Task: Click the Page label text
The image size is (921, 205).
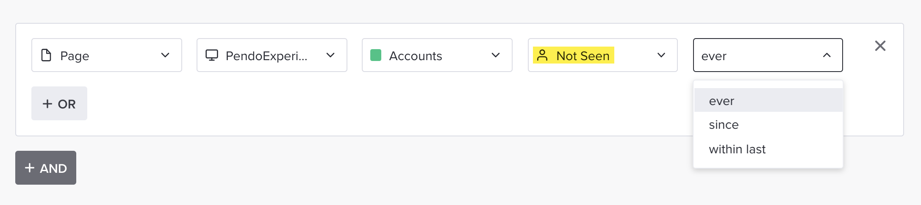Action: pyautogui.click(x=75, y=55)
